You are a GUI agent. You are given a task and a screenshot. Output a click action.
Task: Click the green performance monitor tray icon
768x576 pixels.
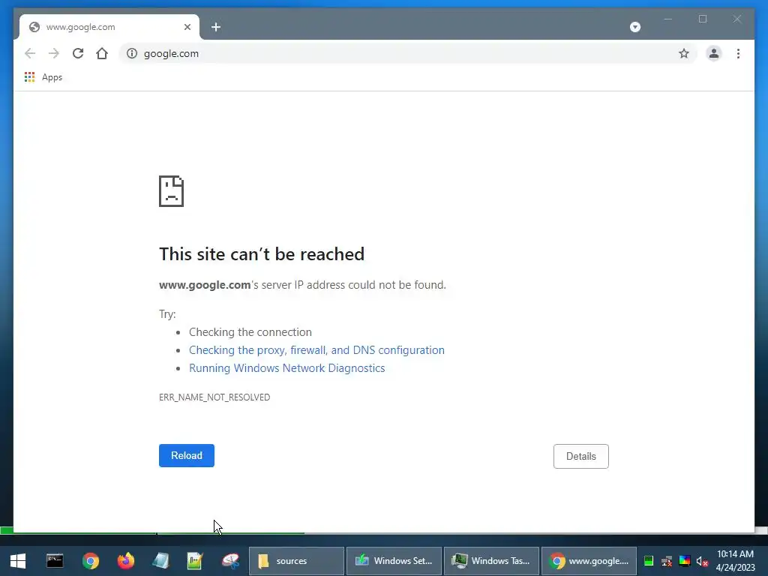[x=649, y=561]
